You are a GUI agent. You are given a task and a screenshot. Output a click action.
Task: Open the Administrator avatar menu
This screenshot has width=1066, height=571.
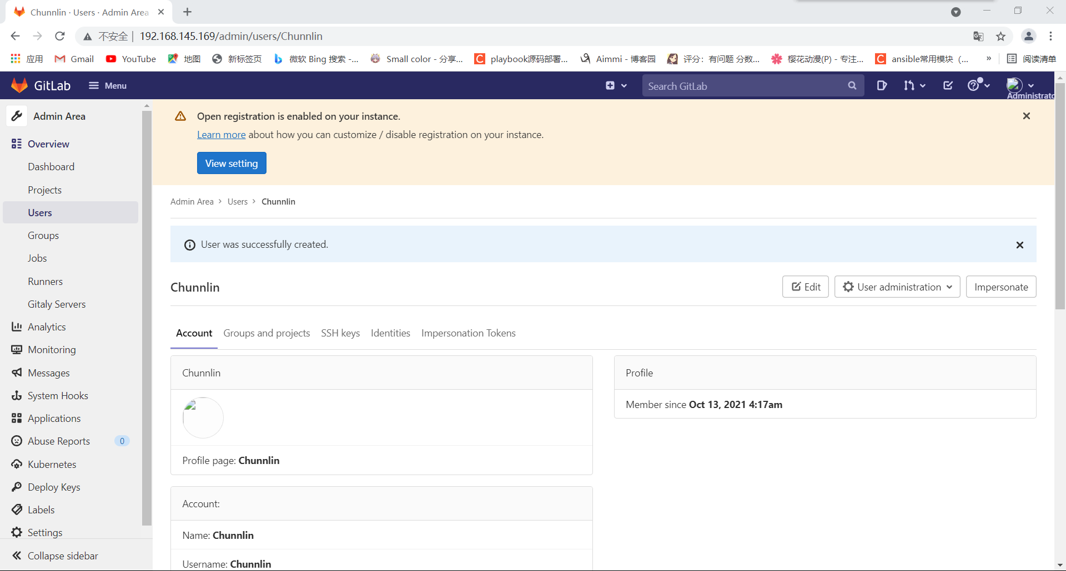click(1020, 85)
